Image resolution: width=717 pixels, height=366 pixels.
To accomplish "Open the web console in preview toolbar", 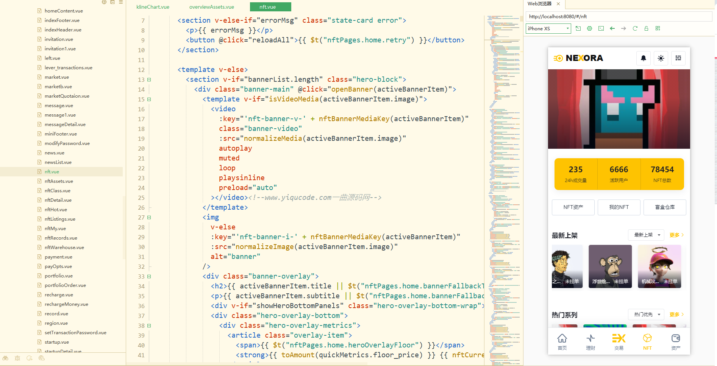I will pyautogui.click(x=601, y=28).
